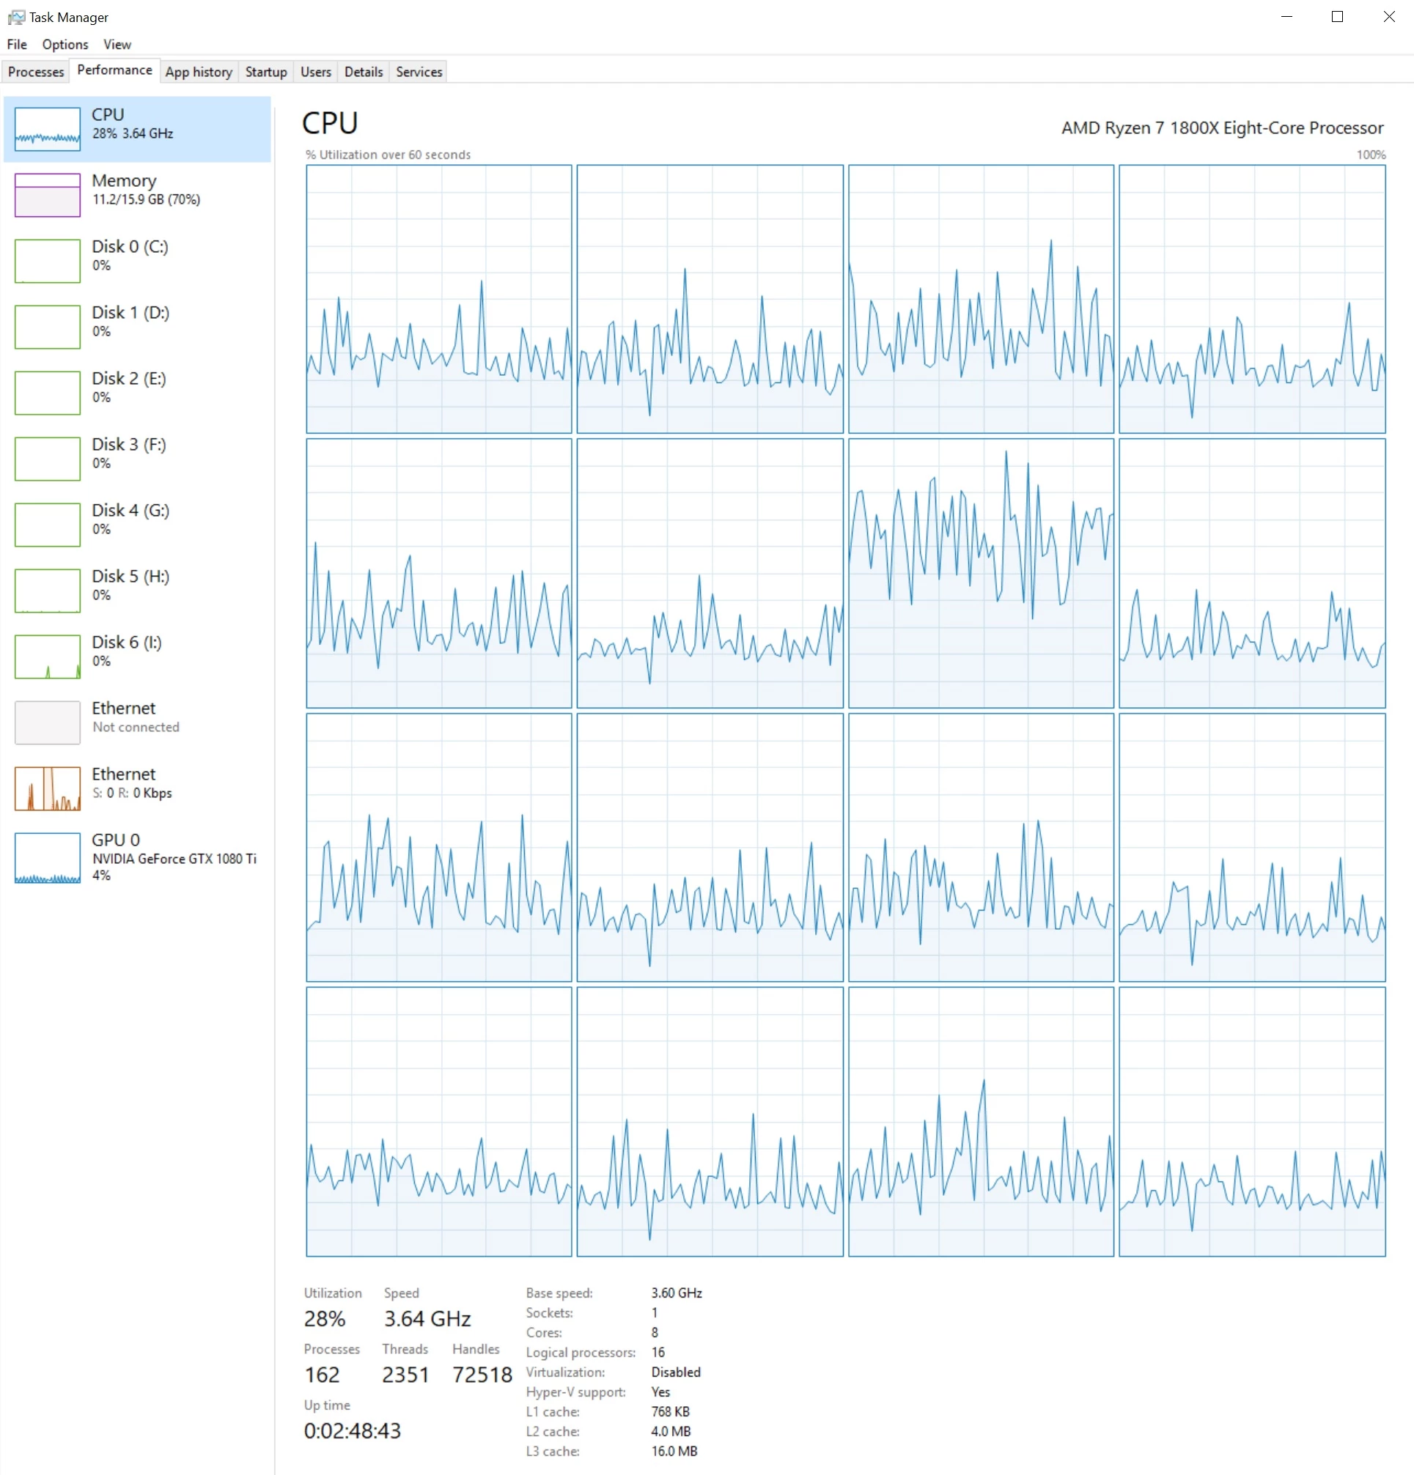Go to the Services tab
The image size is (1414, 1475).
(419, 72)
